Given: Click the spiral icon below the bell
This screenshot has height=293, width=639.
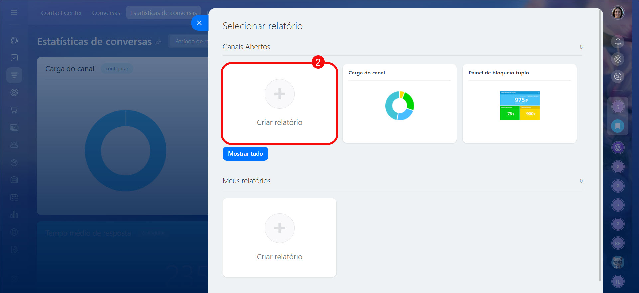Looking at the screenshot, I should pos(618,59).
